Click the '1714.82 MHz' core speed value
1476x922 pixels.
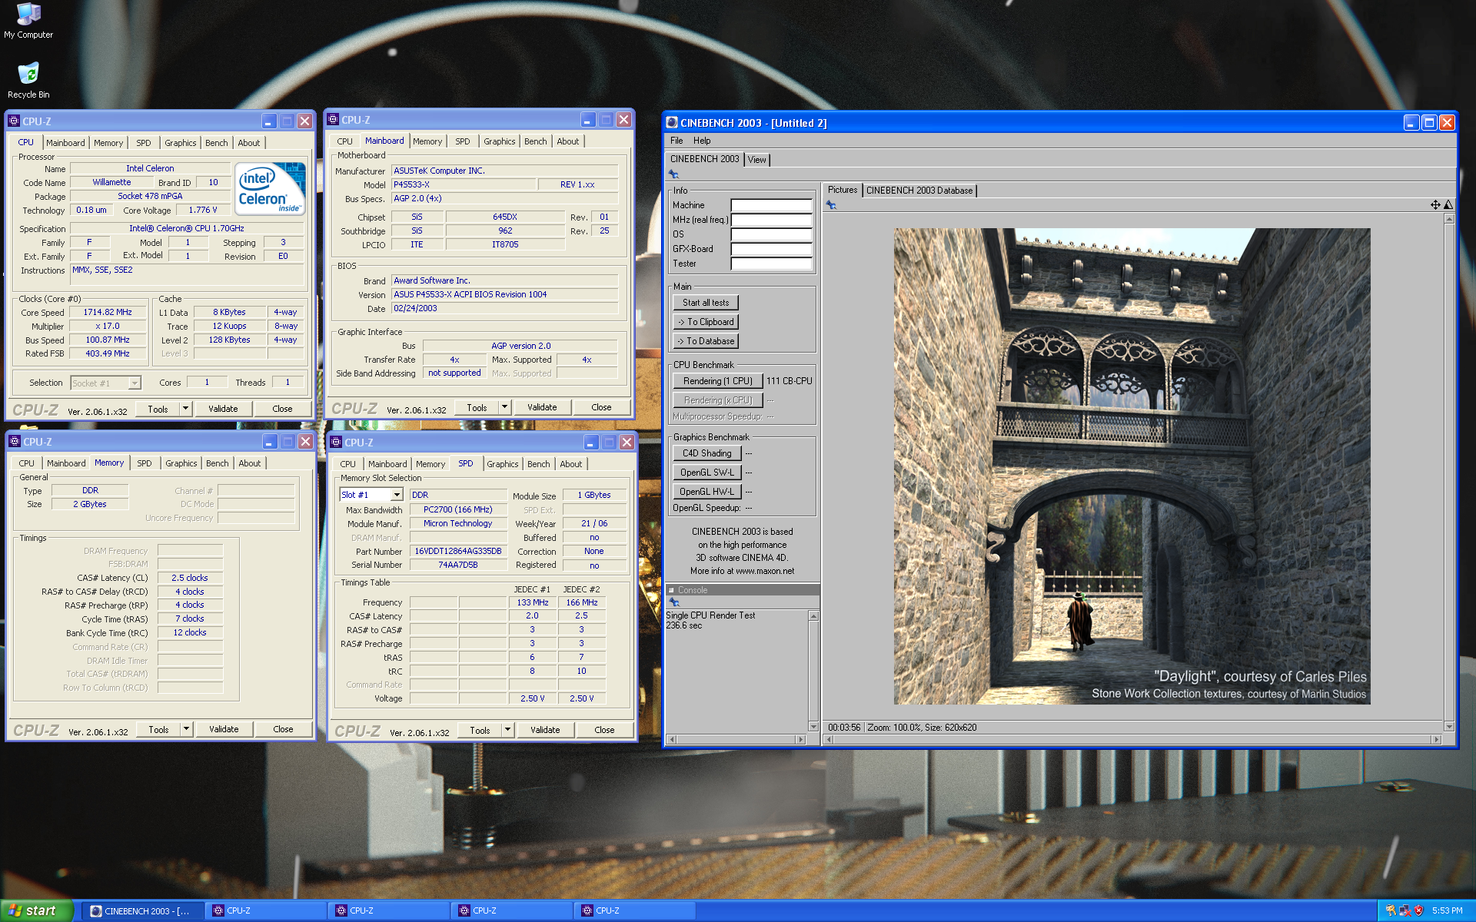tap(108, 313)
